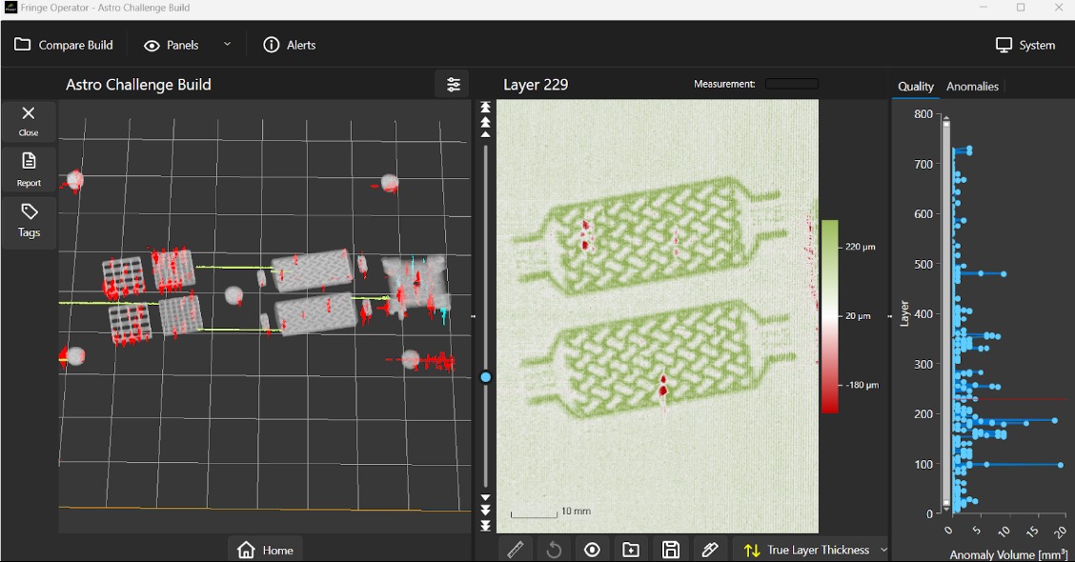The width and height of the screenshot is (1075, 562).
Task: Click the Compare Build button
Action: point(64,45)
